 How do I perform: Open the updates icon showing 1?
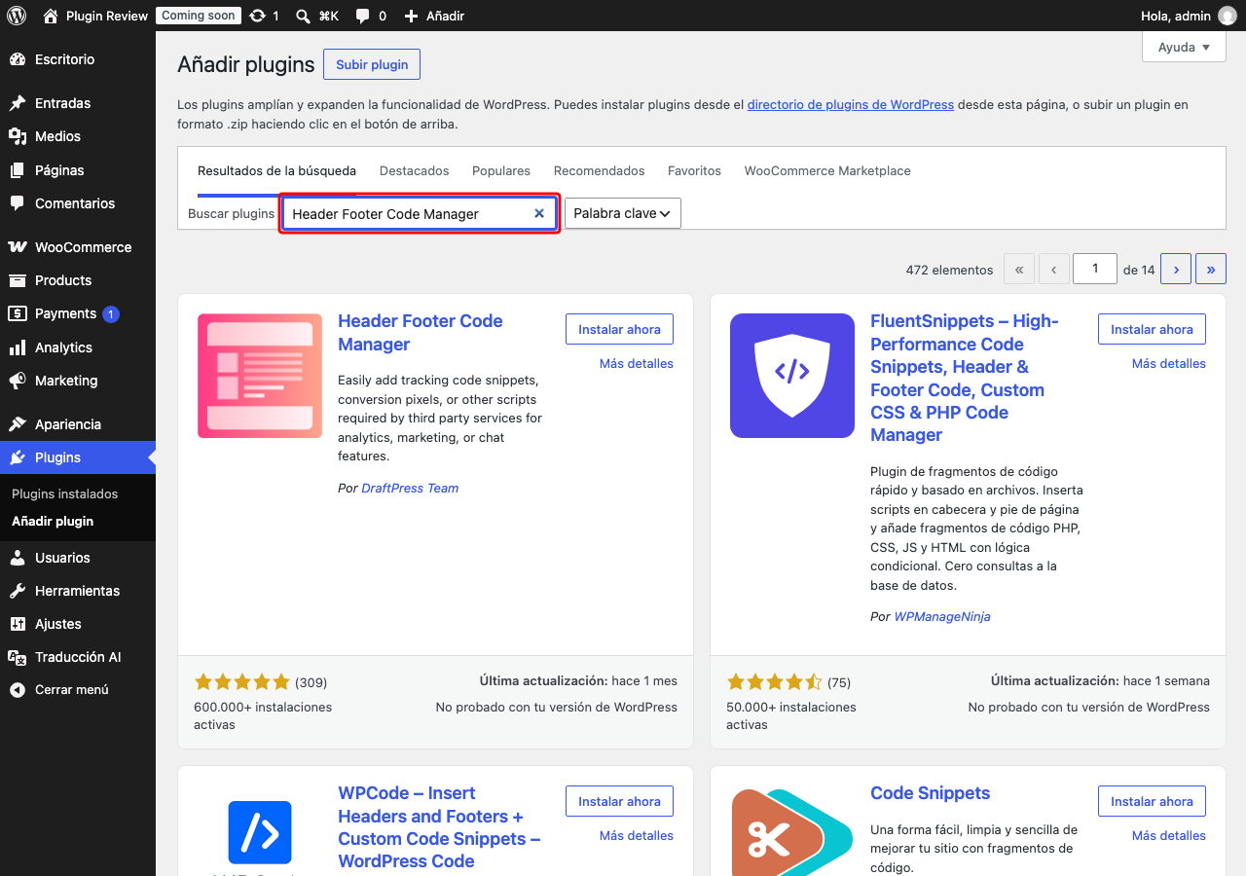point(257,16)
